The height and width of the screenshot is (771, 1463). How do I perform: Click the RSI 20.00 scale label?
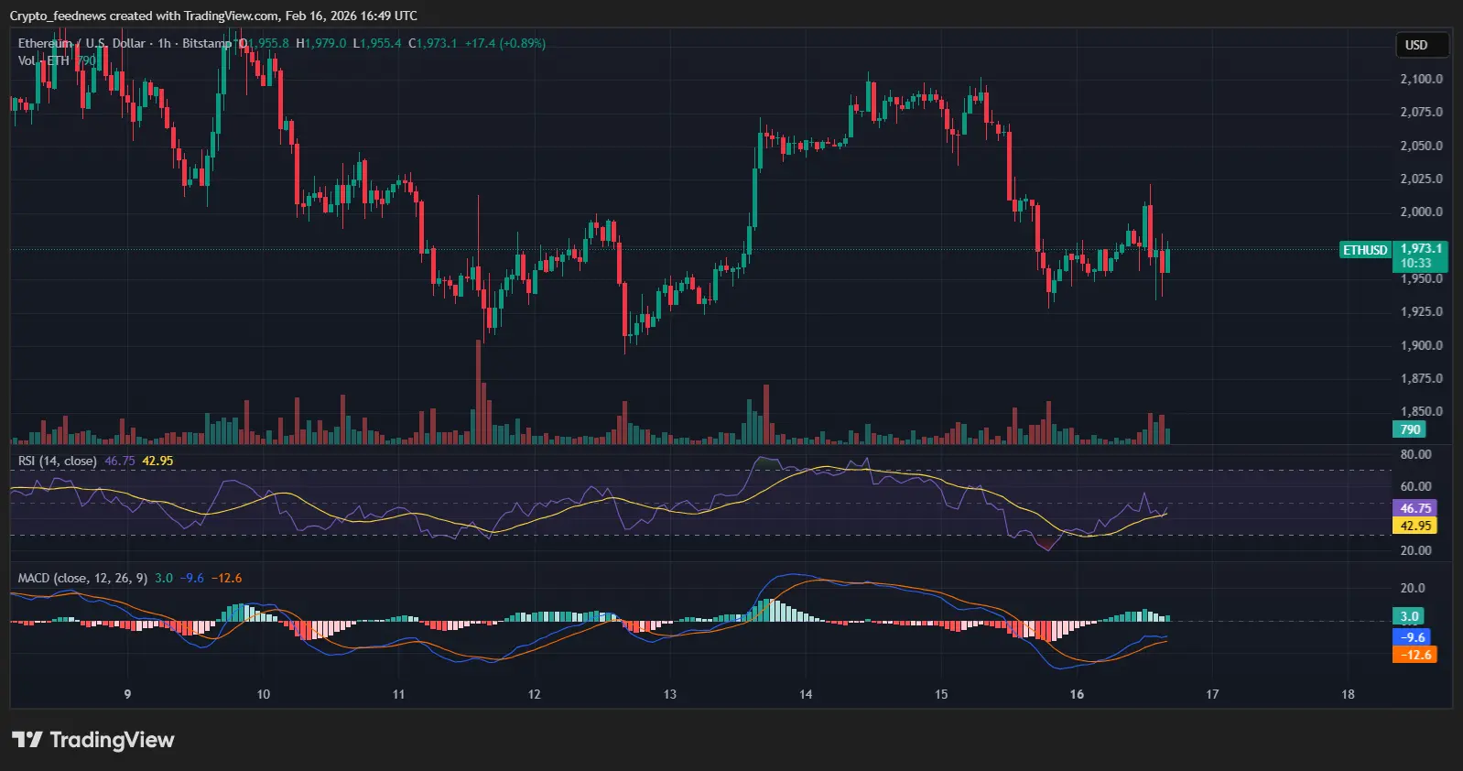[x=1415, y=550]
